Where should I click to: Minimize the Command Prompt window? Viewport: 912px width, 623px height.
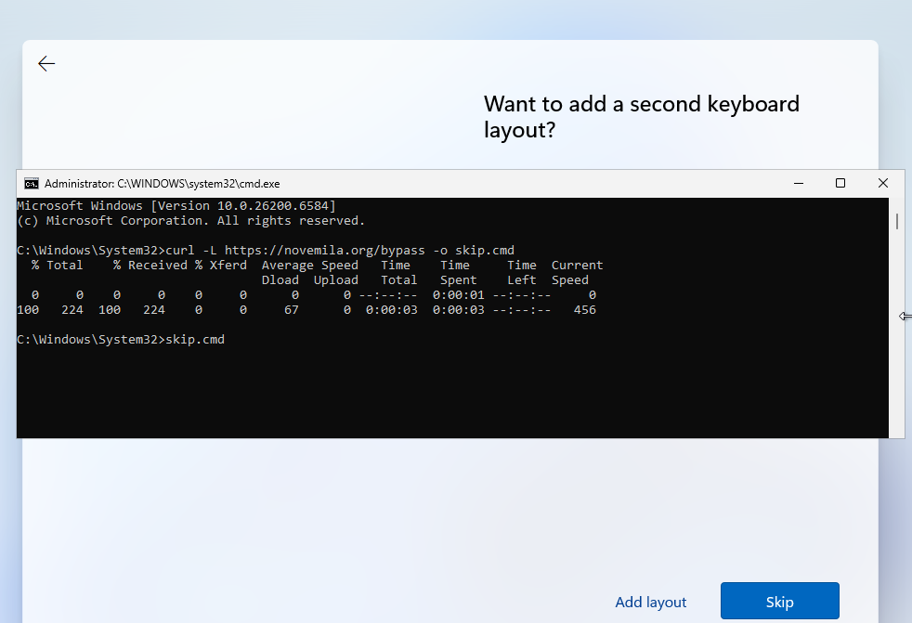pyautogui.click(x=798, y=183)
